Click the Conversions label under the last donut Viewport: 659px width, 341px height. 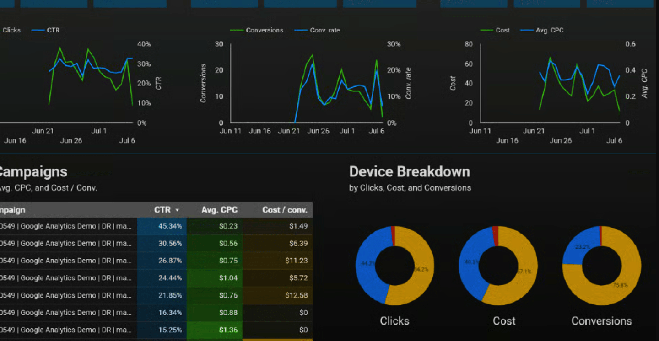pos(601,321)
